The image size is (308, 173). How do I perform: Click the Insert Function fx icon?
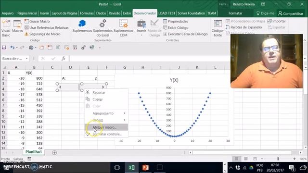coord(63,59)
